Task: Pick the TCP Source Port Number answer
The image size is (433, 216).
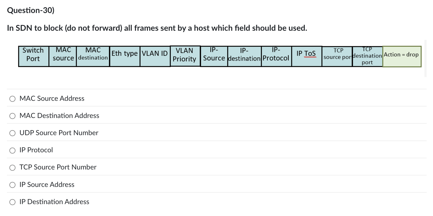Action: coord(12,168)
